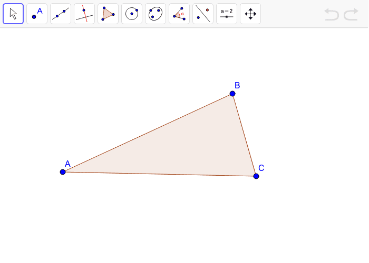Select the Move arrow tool
Viewport: 369px width, 263px height.
pyautogui.click(x=13, y=14)
